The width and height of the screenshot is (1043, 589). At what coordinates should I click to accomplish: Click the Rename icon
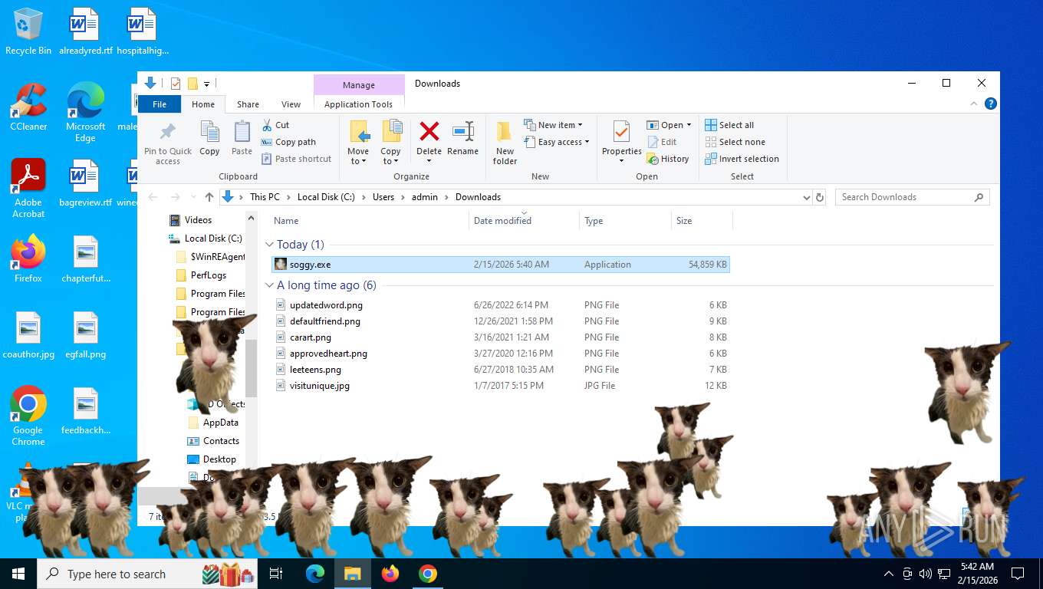tap(462, 132)
